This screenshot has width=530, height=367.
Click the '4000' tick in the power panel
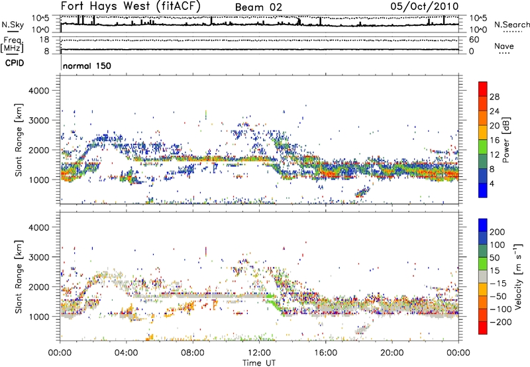click(x=38, y=91)
